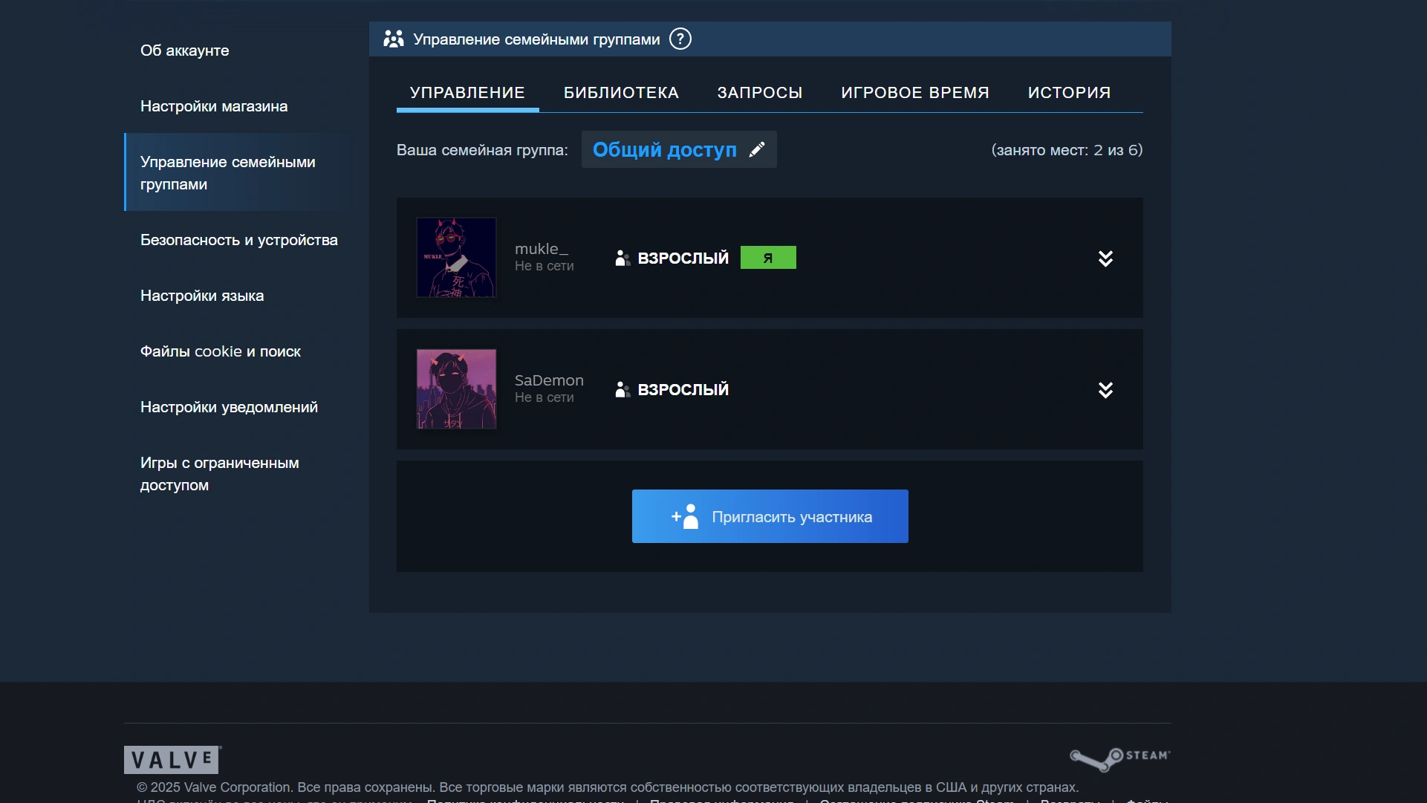The image size is (1427, 803).
Task: Select Управление семейными группами sidebar item
Action: coord(238,172)
